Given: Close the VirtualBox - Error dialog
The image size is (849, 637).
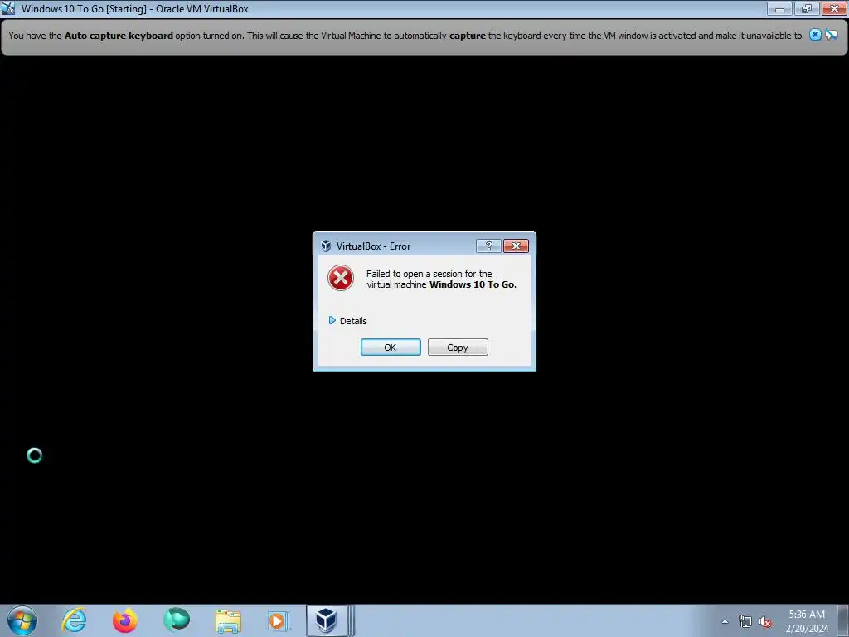Looking at the screenshot, I should pyautogui.click(x=516, y=246).
